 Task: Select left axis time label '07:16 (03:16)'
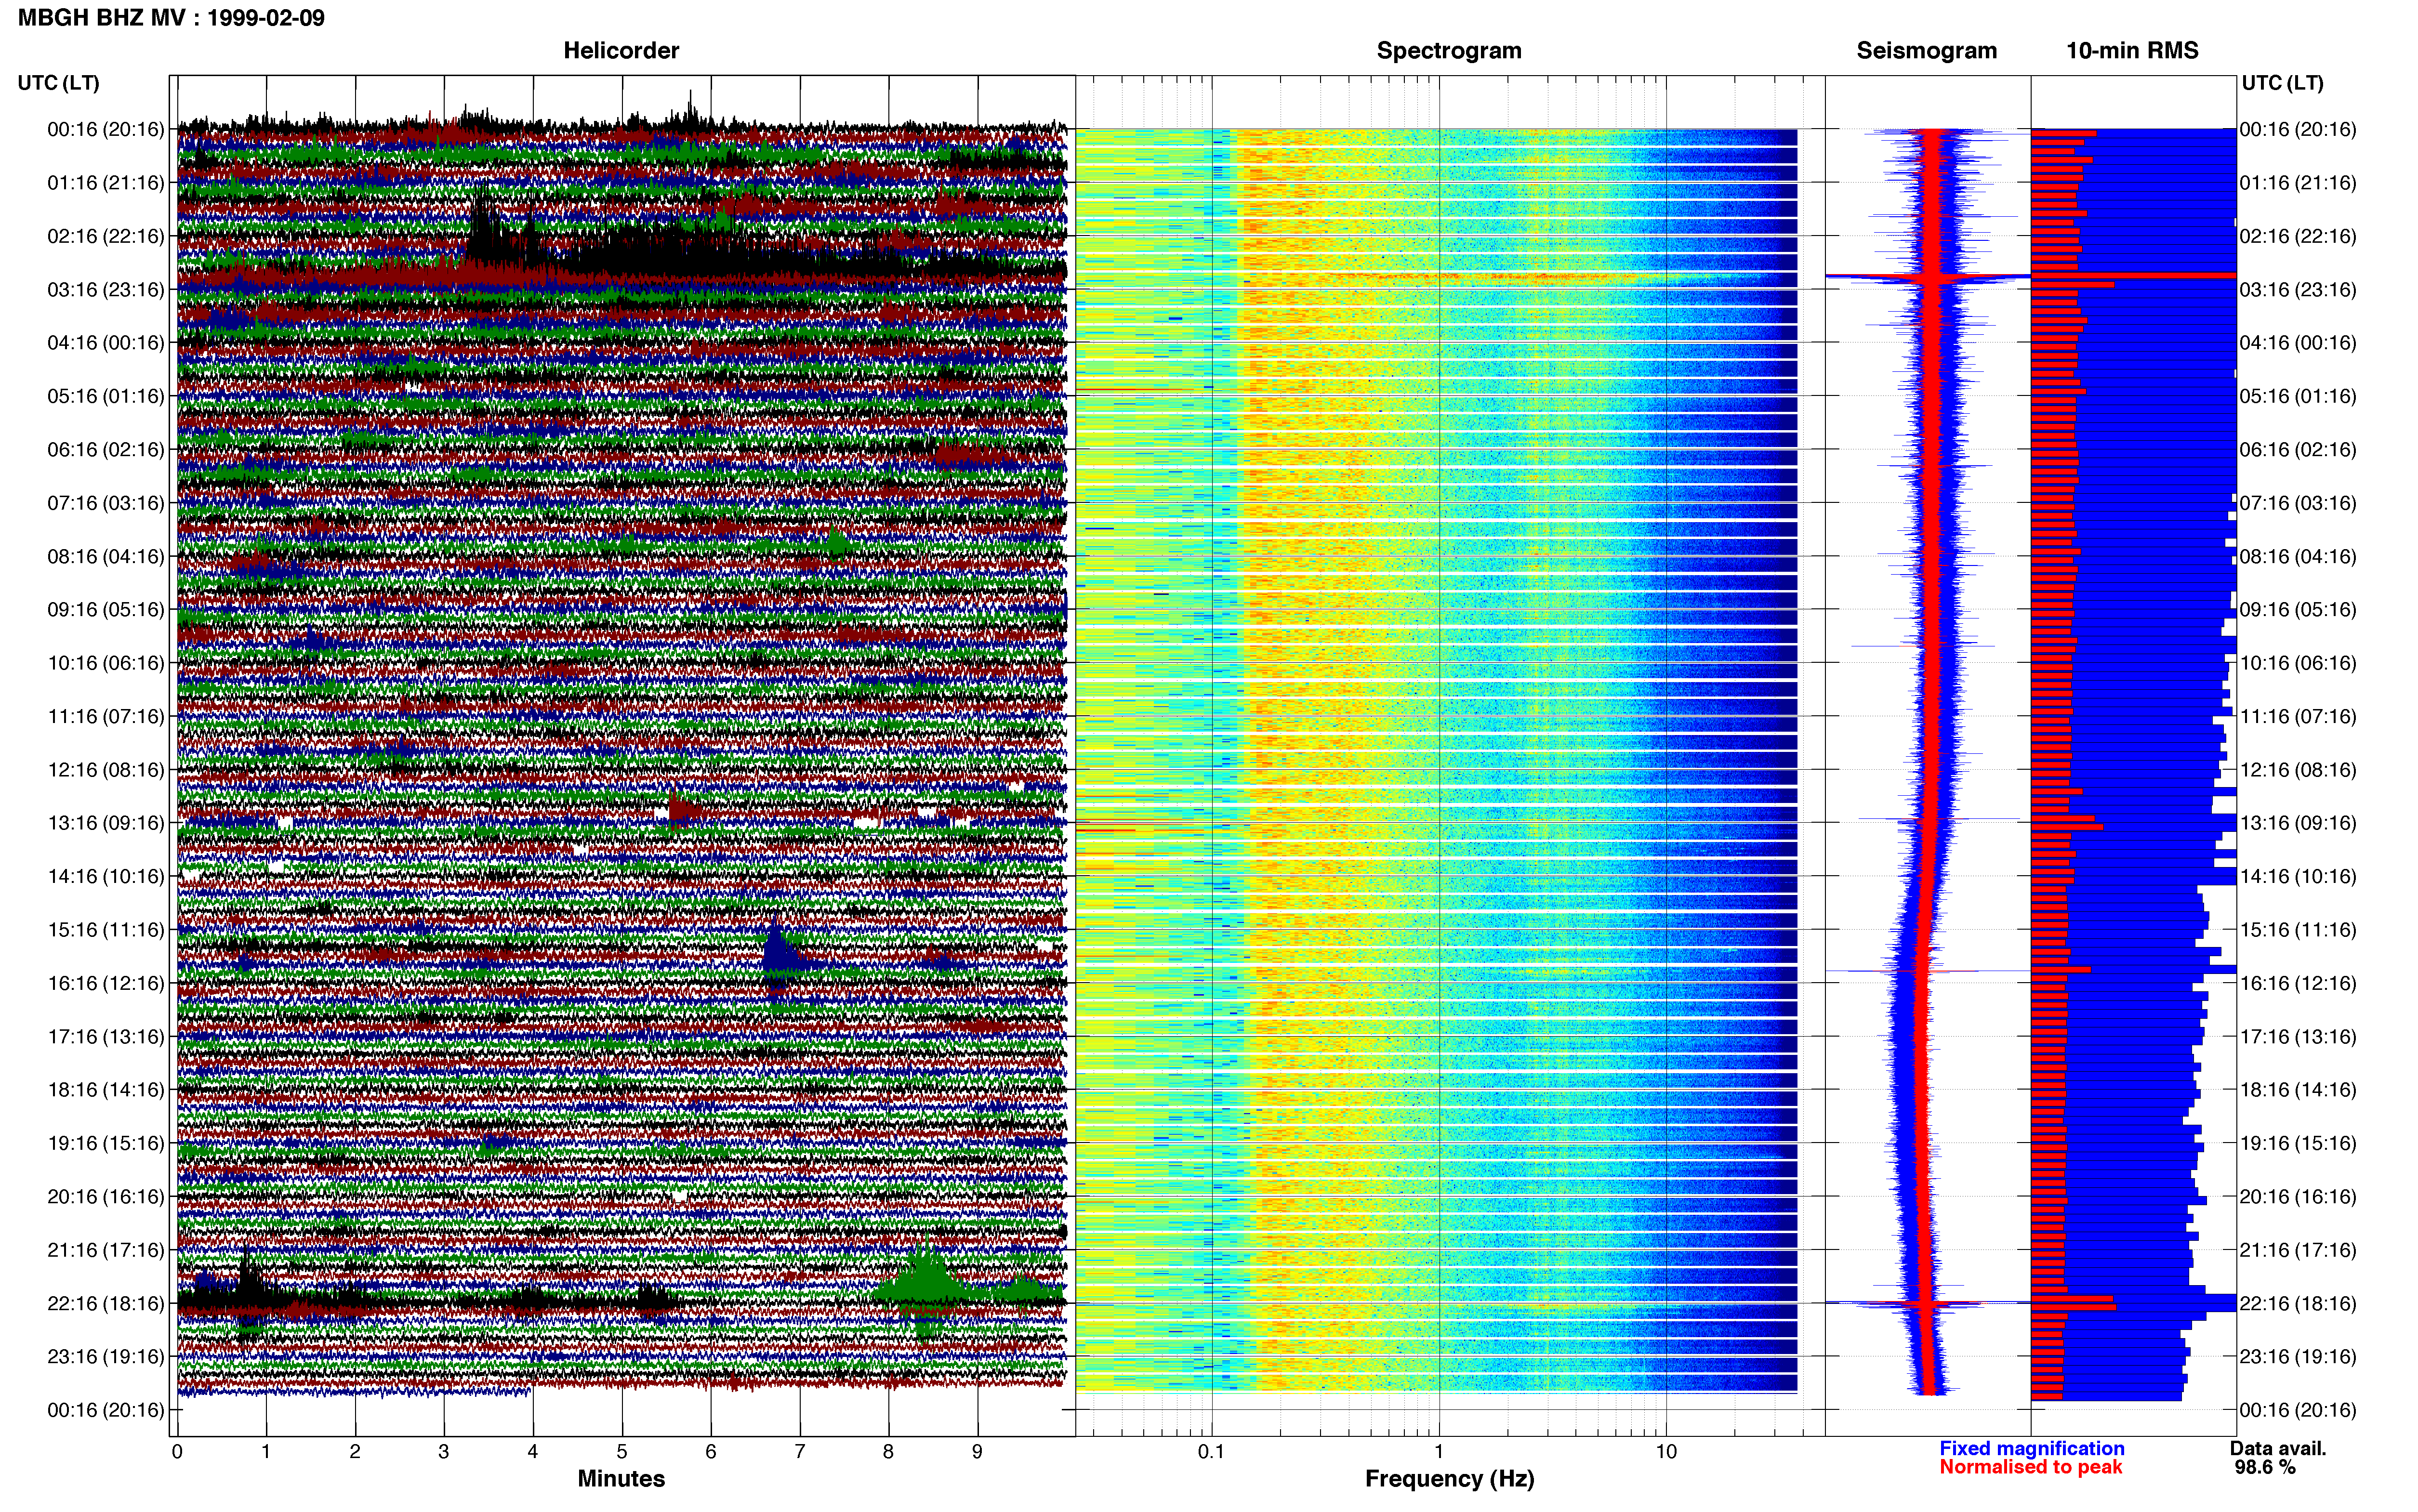pyautogui.click(x=106, y=503)
